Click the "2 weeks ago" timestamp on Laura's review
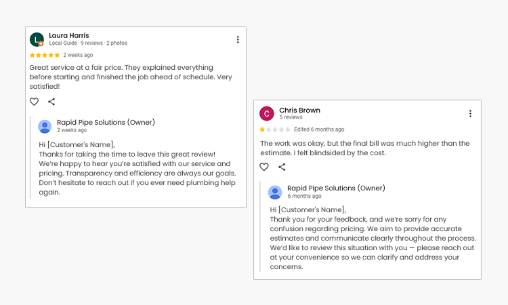Viewport: 508px width, 305px height. click(x=79, y=55)
